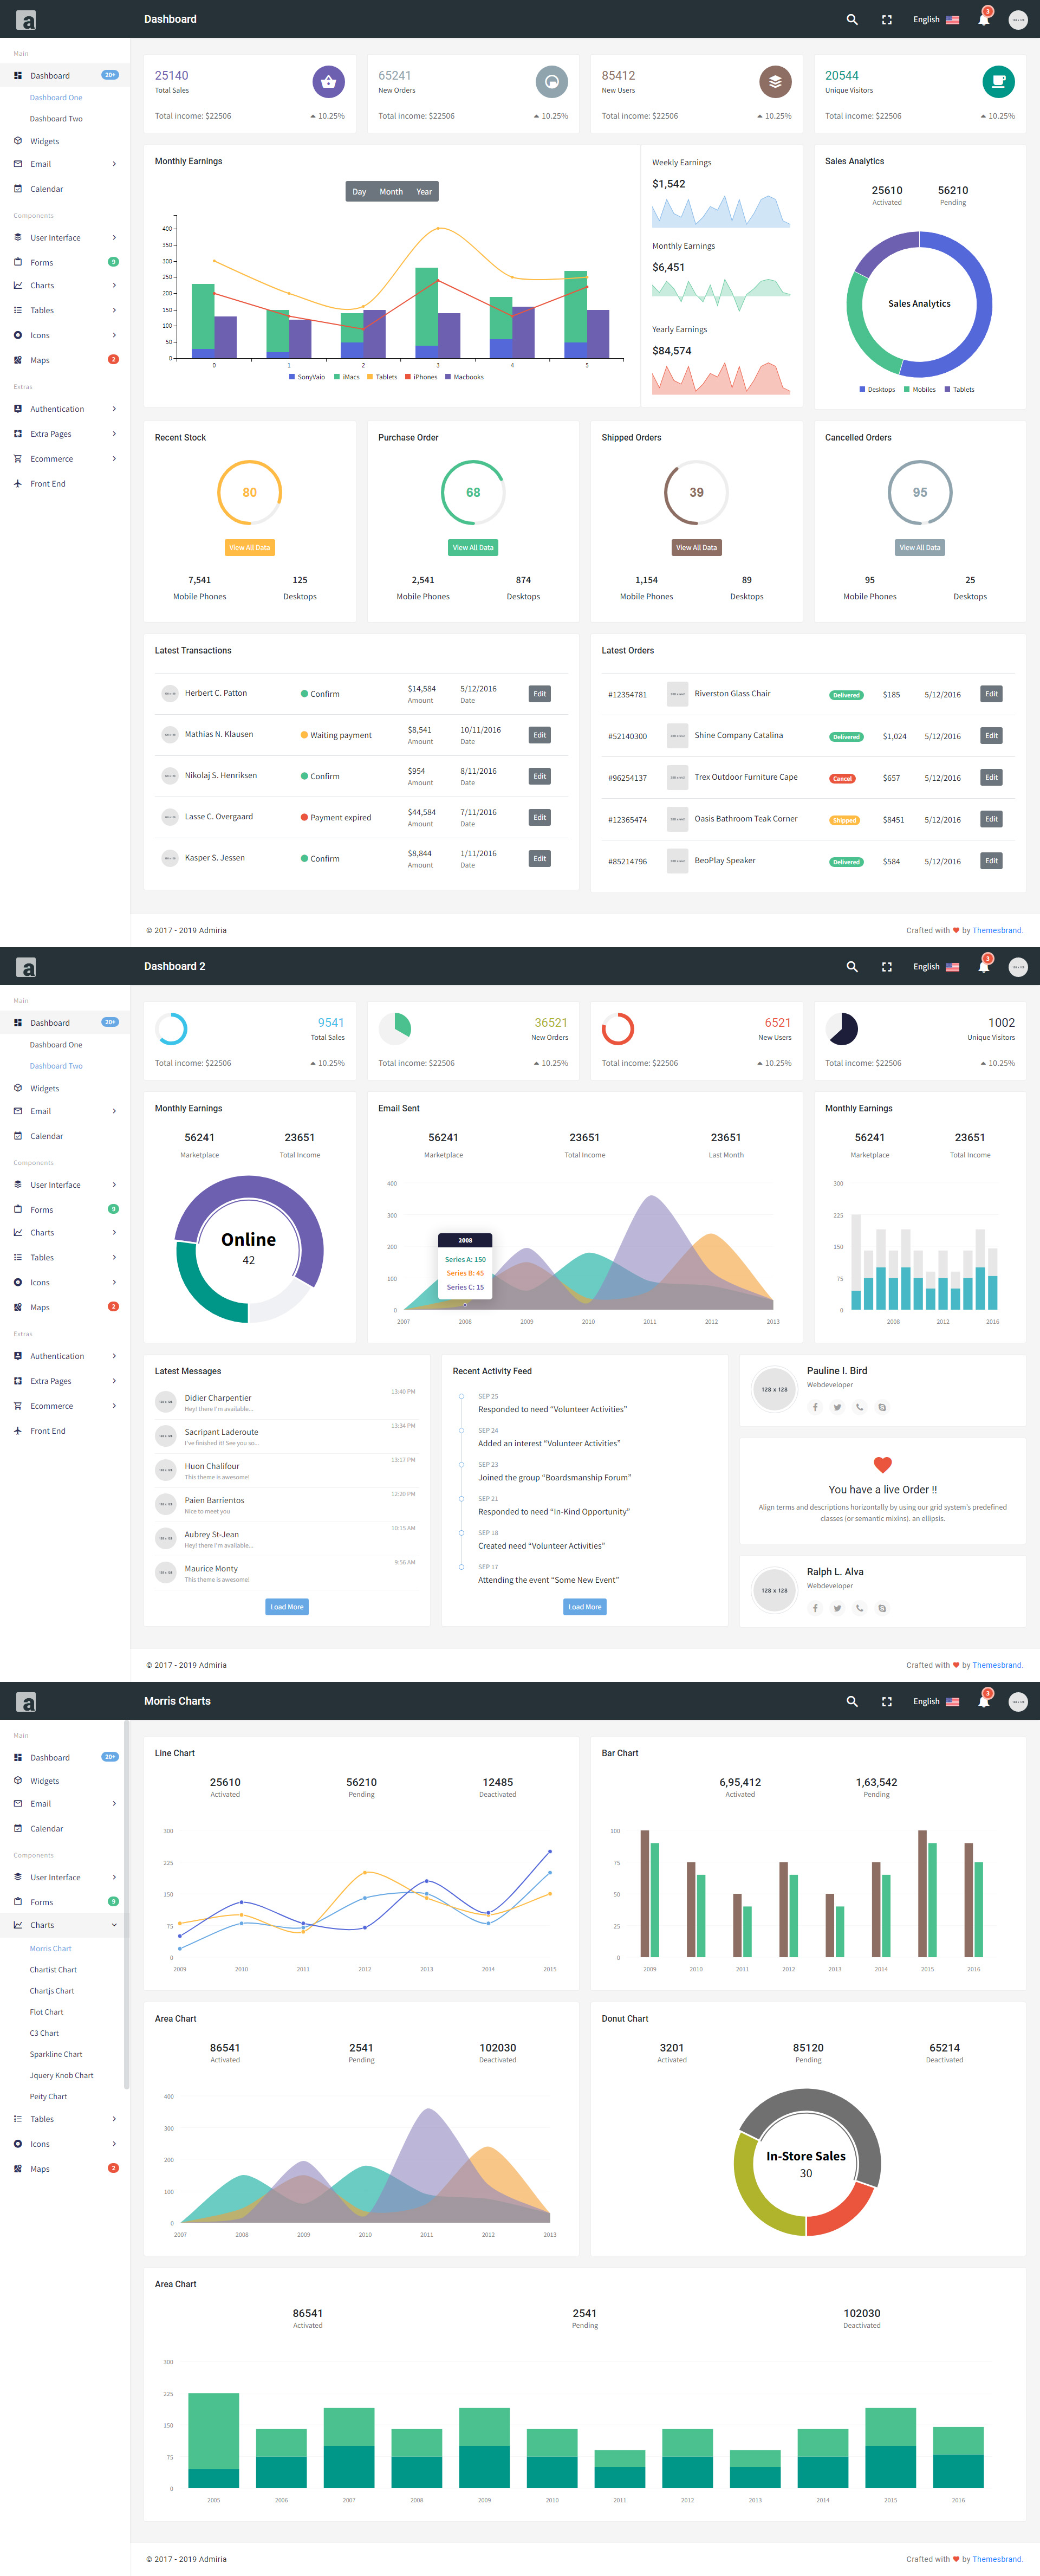Click the Pauline I. Bird avatar image
The image size is (1040, 2576).
774,1389
